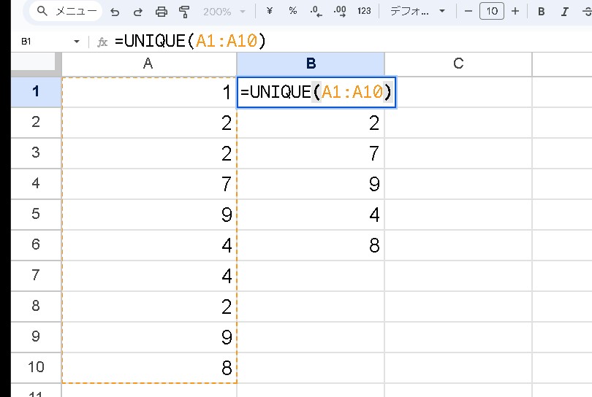Viewport: 592px width, 397px height.
Task: Click decrease decimal places icon
Action: [x=316, y=11]
